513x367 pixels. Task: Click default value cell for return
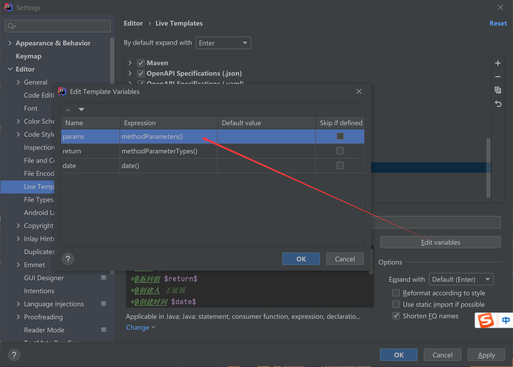coord(266,151)
